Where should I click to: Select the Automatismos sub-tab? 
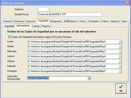[23, 26]
